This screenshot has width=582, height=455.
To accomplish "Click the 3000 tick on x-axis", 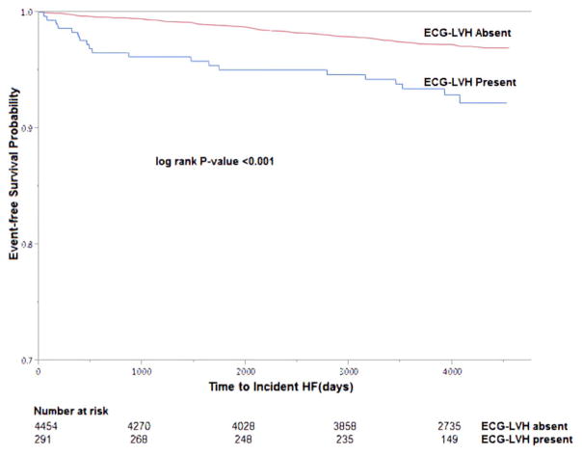I will coord(349,370).
